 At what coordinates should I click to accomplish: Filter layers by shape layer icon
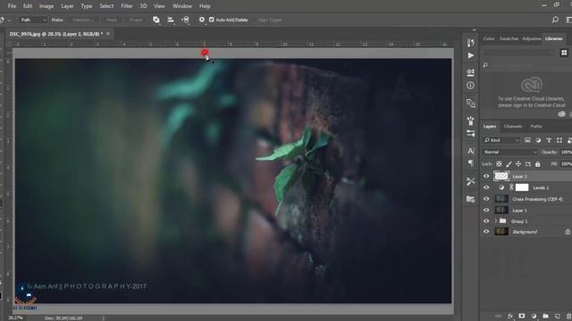[559, 140]
